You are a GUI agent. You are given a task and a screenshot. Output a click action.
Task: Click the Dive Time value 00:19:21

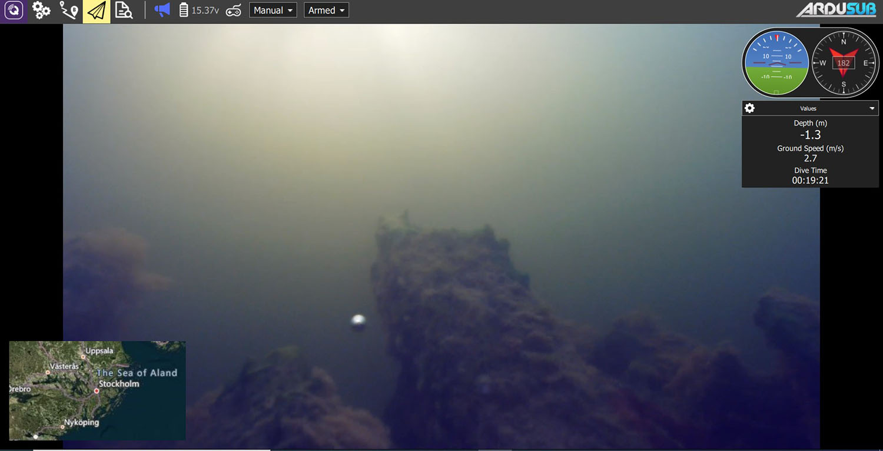pos(810,181)
